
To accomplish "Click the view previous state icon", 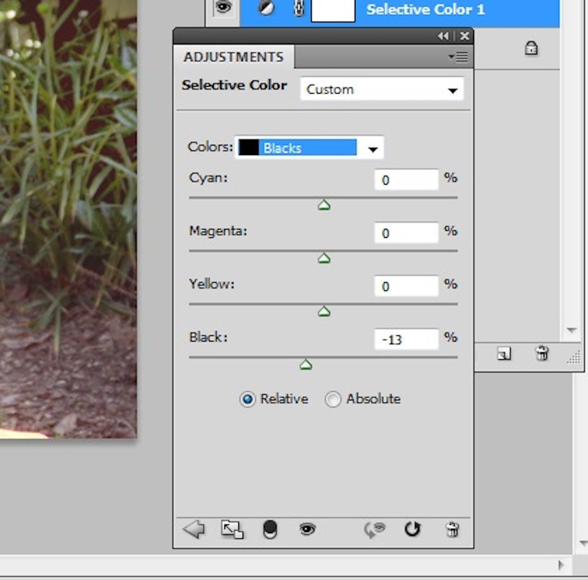I will (375, 529).
